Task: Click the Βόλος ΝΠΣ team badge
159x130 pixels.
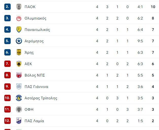Action: pos(19,75)
